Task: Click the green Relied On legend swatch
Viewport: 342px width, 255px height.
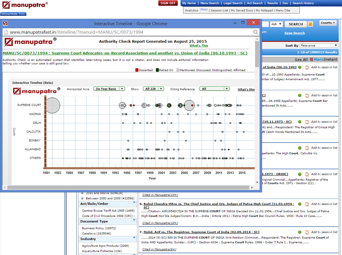Action: point(157,70)
